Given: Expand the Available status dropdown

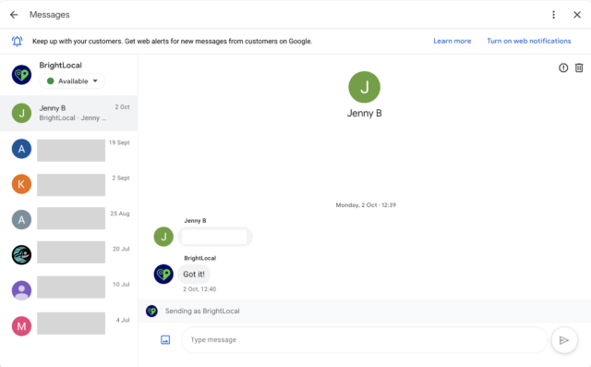Looking at the screenshot, I should (72, 81).
